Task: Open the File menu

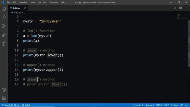Action: 9,2
